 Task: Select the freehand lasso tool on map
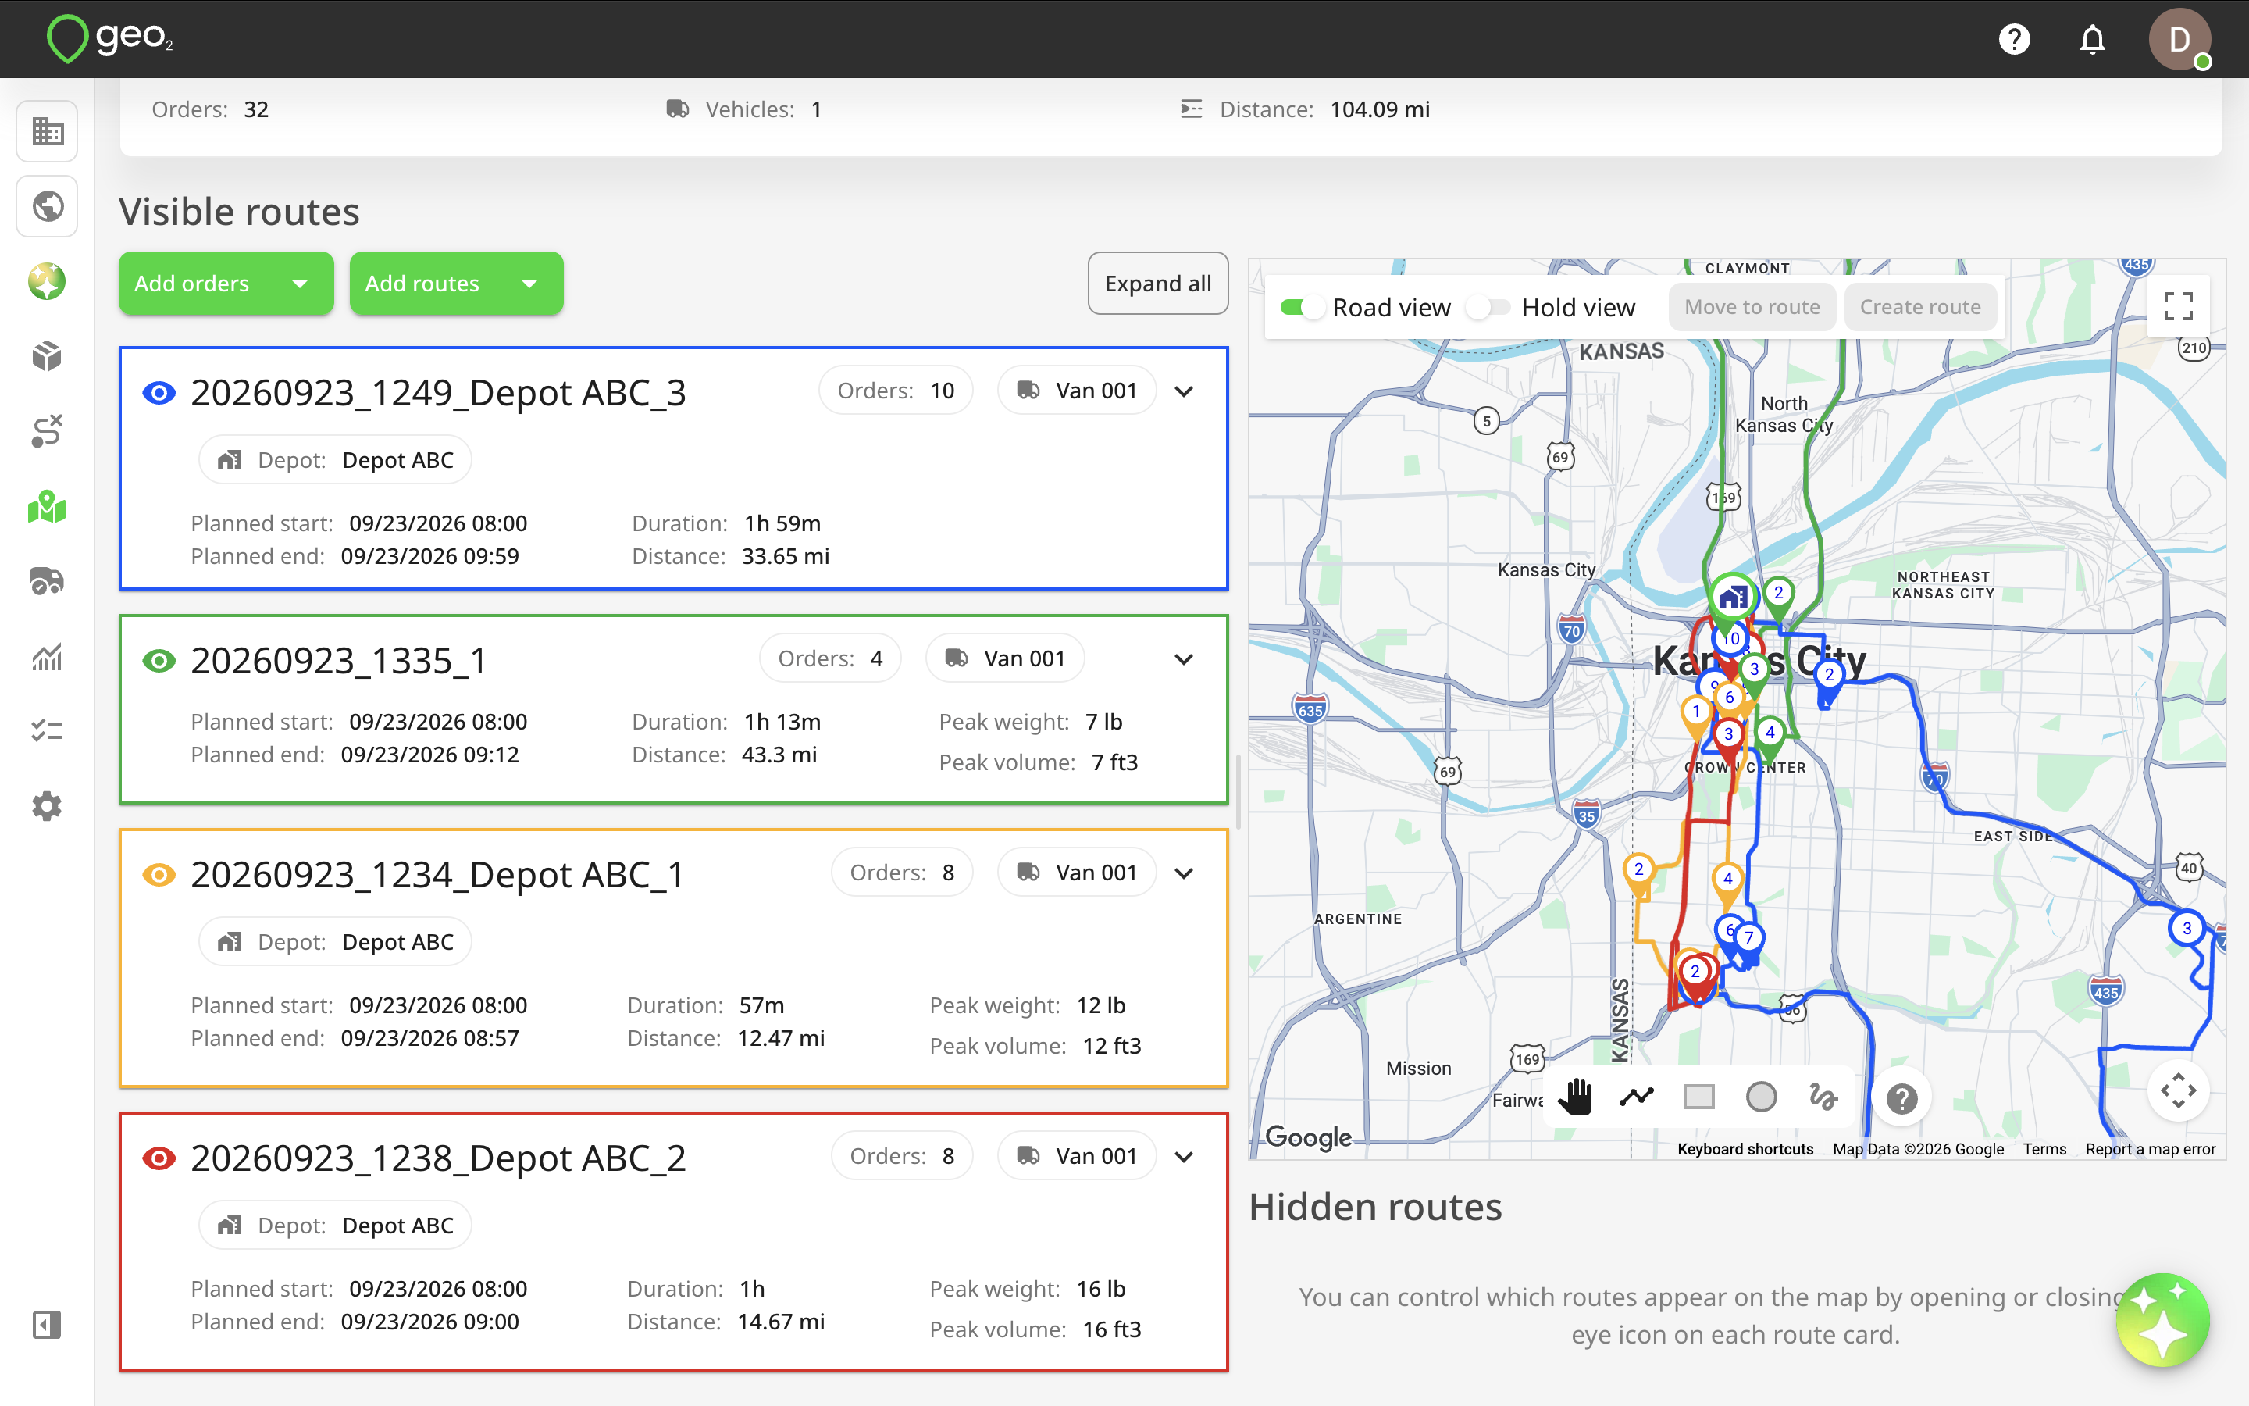[1823, 1097]
